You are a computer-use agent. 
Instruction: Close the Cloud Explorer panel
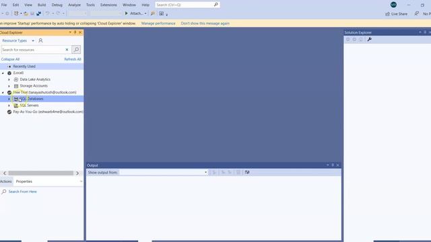click(x=80, y=32)
